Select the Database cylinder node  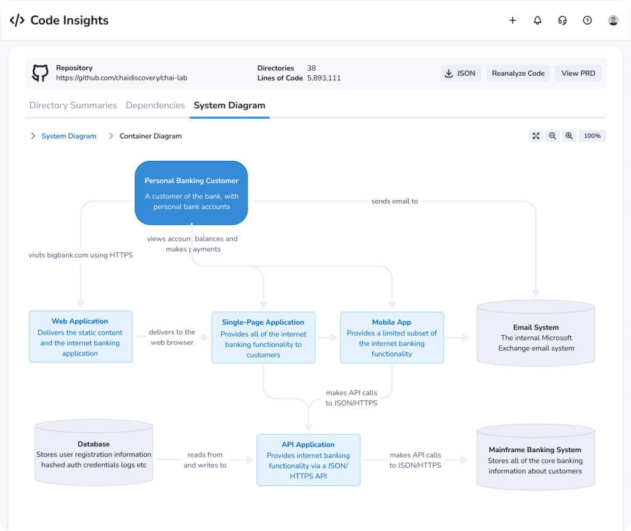(94, 453)
